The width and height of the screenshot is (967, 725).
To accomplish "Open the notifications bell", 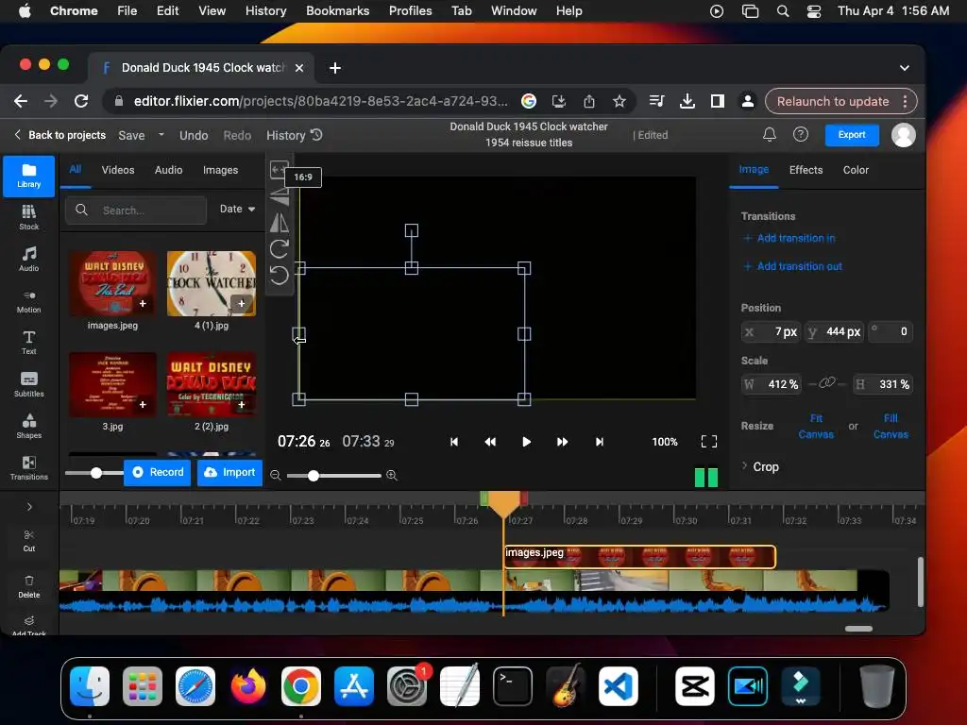I will coord(769,134).
